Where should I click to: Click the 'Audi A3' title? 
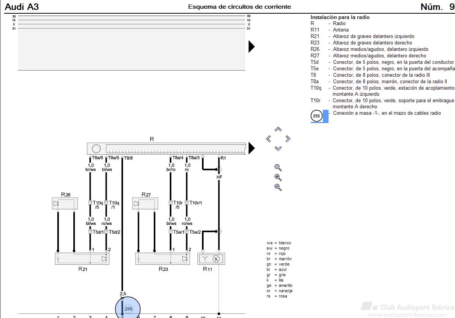22,7
